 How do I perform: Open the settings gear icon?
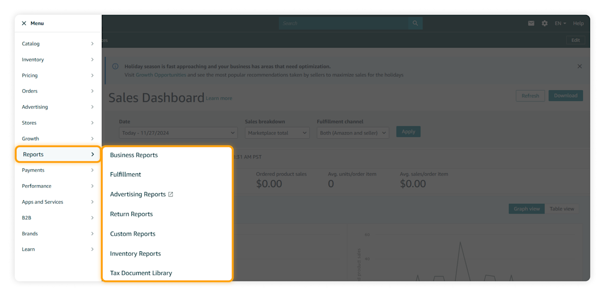(x=544, y=23)
